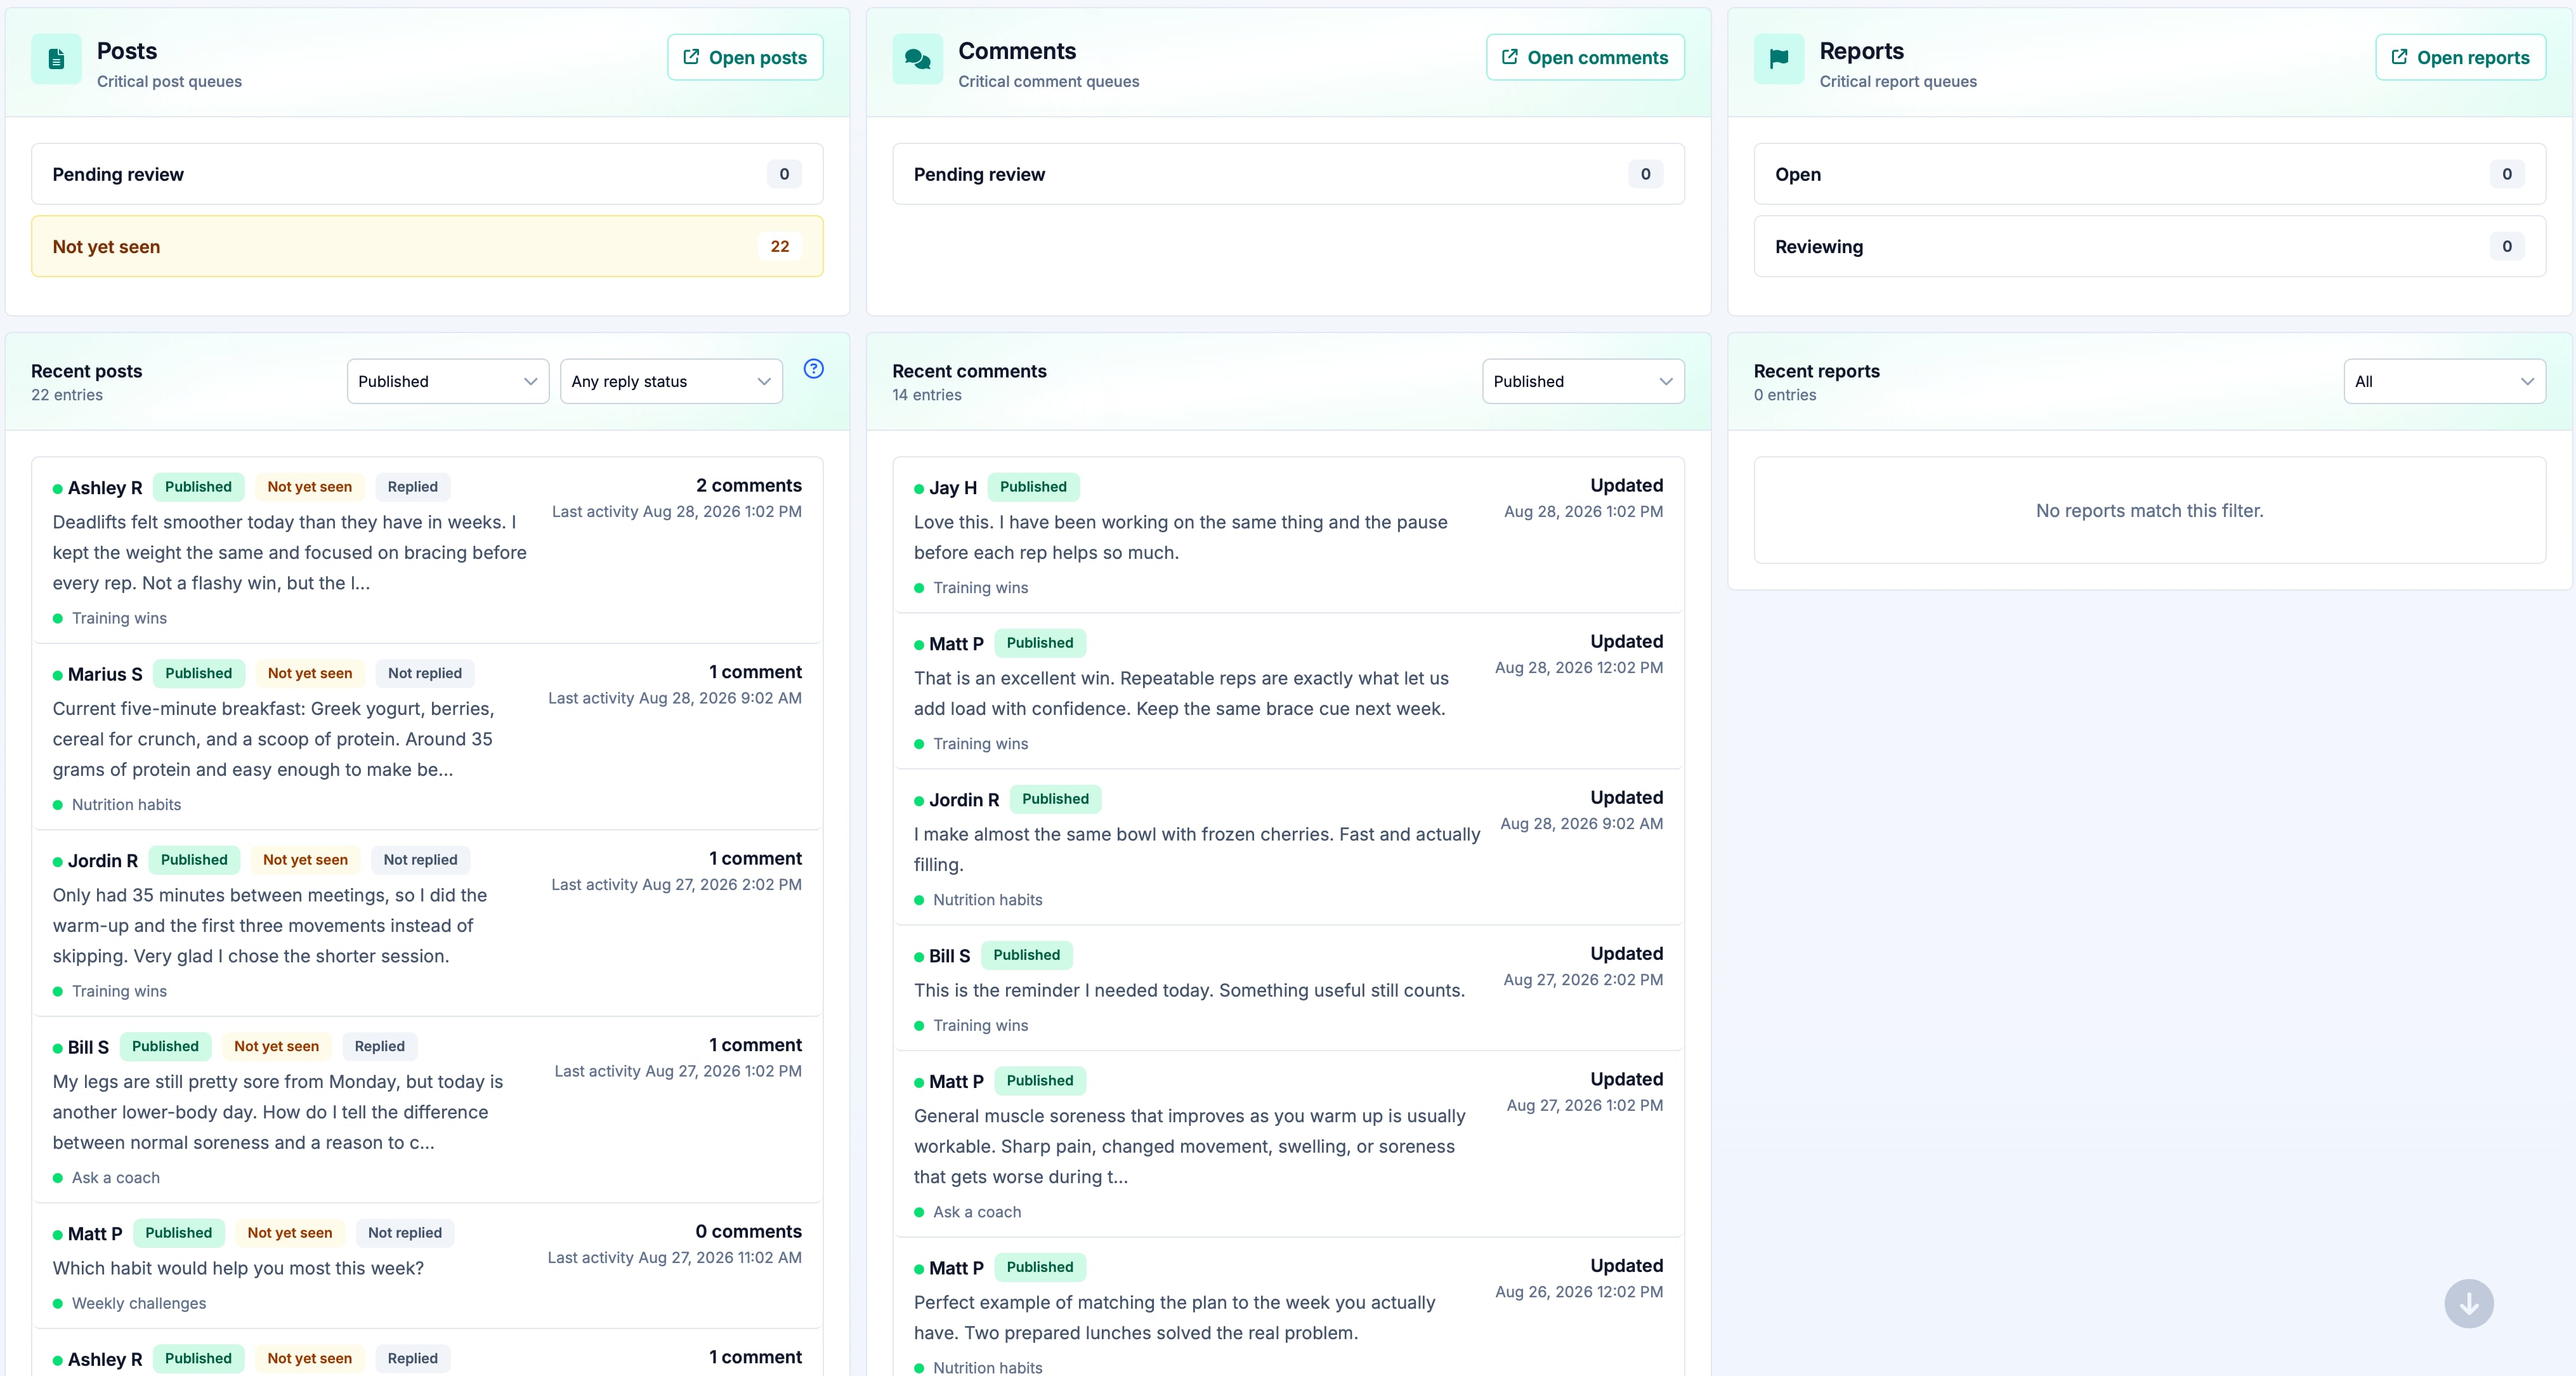The height and width of the screenshot is (1376, 2576).
Task: Open Marius S's five-minute breakfast post
Action: tap(427, 737)
